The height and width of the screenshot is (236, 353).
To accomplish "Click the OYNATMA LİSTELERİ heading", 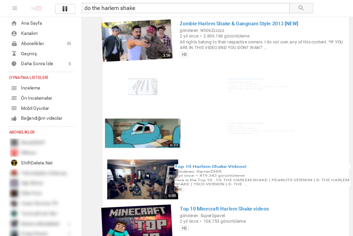I will [28, 78].
